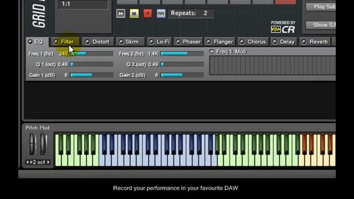This screenshot has height=199, width=354.
Task: Open the Reverb tab
Action: [315, 42]
